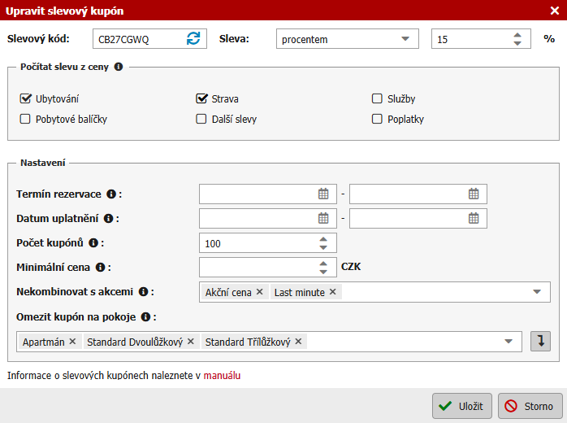Screen dimensions: 567x423
Task: Expand the Nekombinovat s akcemi dropdown
Action: 537,292
